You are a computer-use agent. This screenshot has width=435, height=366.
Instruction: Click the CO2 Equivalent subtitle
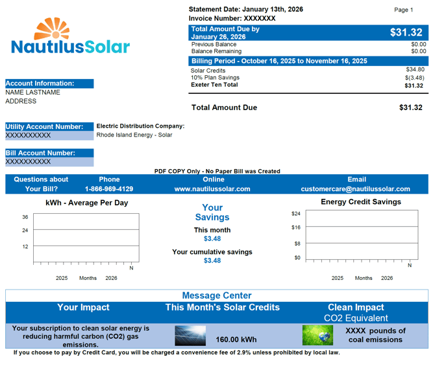click(x=356, y=318)
